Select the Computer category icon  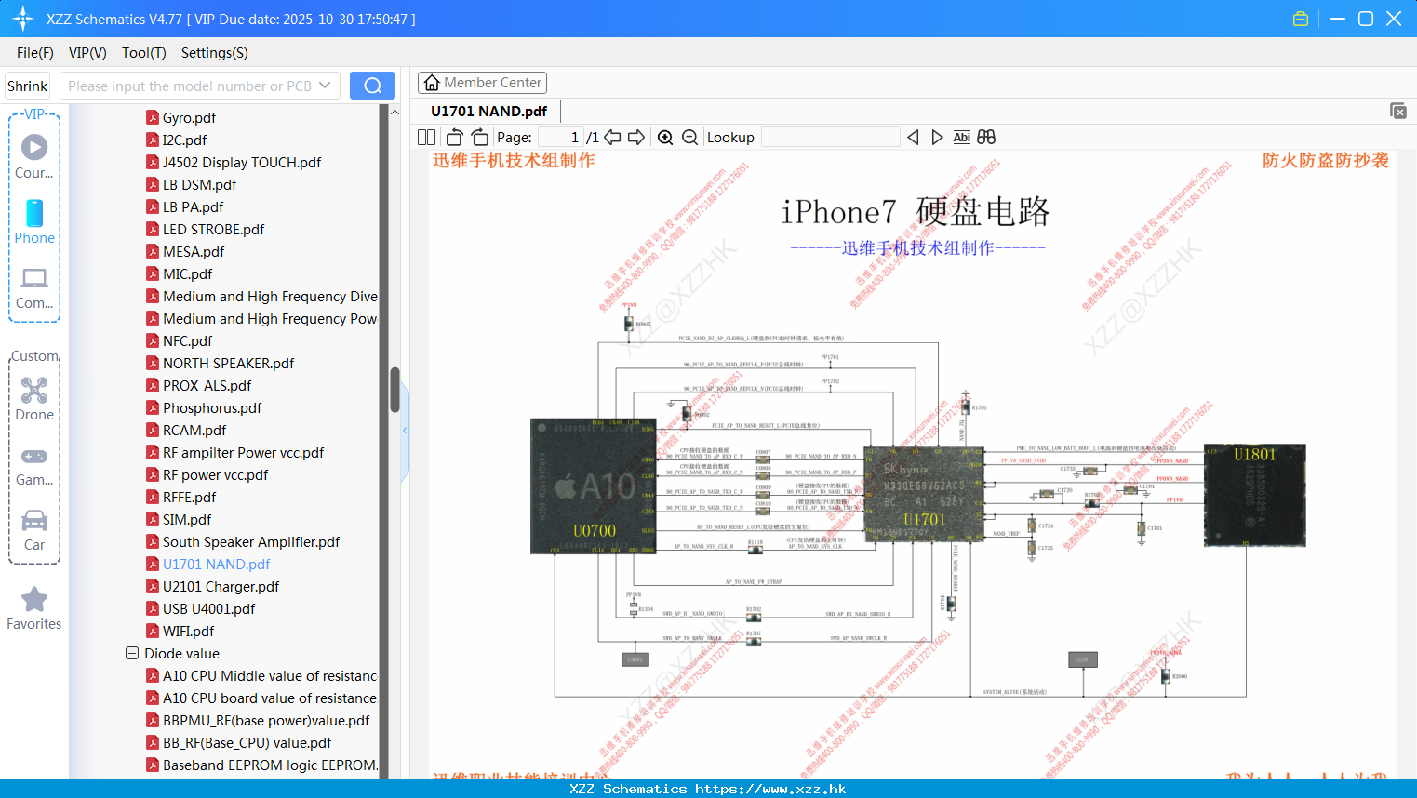[x=34, y=287]
